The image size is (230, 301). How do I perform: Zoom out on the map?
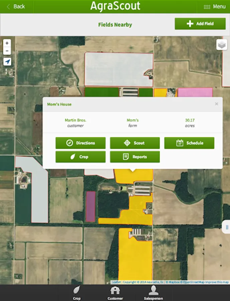point(7,51)
